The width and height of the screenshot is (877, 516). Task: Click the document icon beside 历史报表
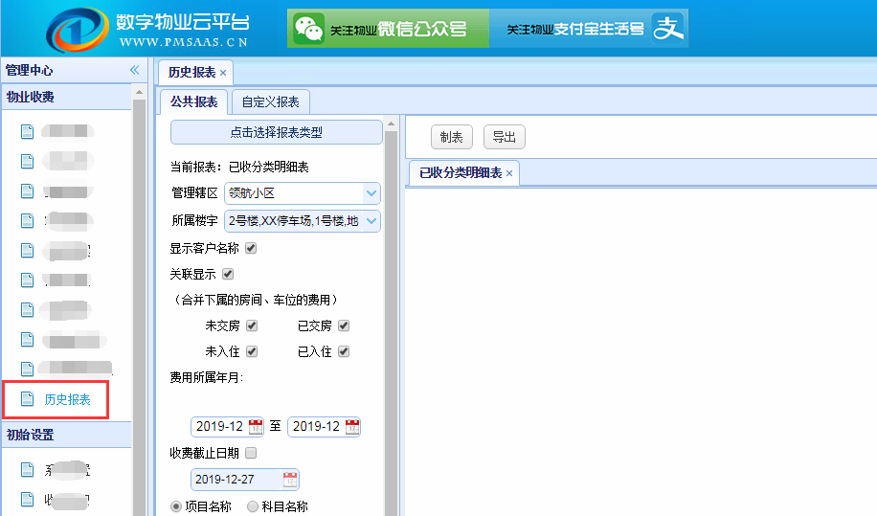coord(28,399)
